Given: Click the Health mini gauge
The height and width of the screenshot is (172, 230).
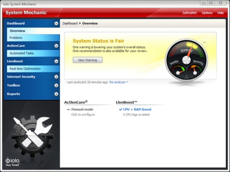Looking at the screenshot, I should 178,71.
